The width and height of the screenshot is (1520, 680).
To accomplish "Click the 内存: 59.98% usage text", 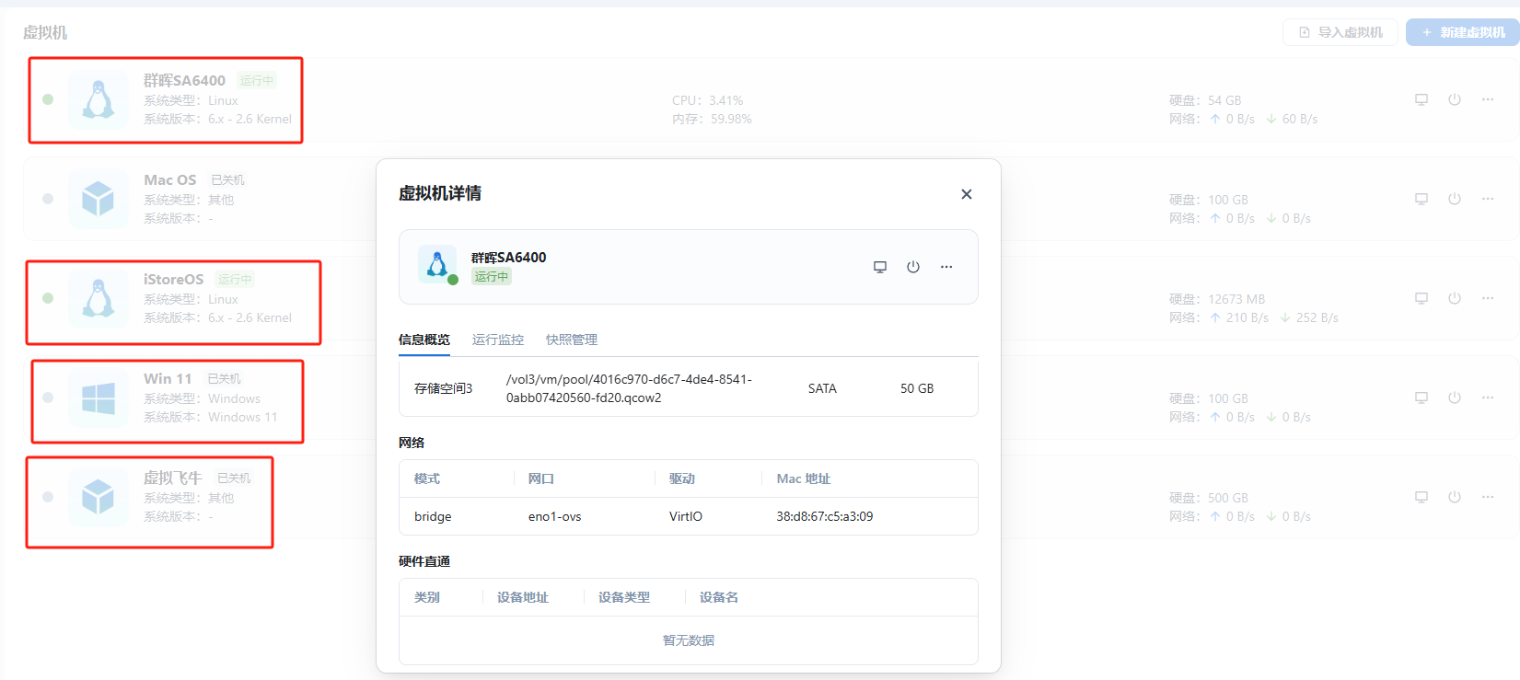I will [712, 119].
